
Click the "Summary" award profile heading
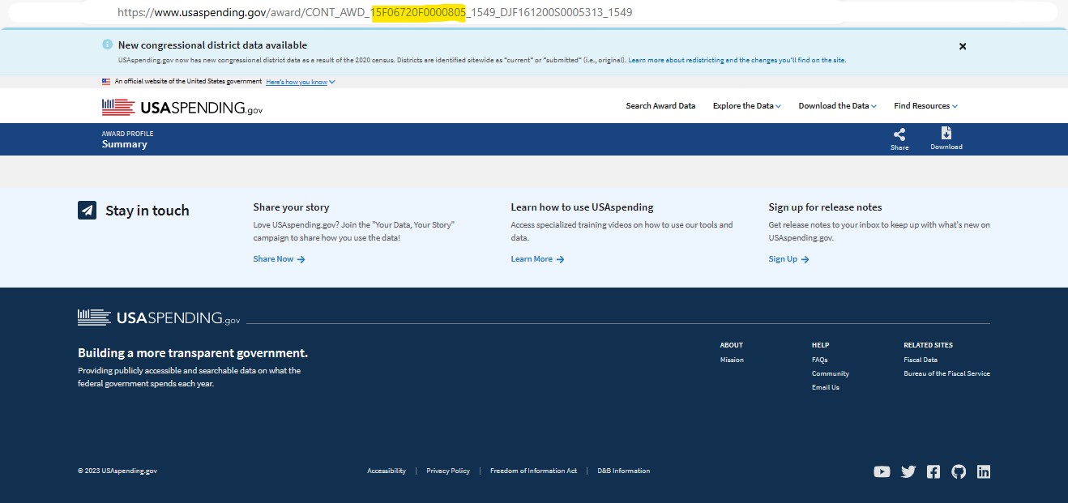pyautogui.click(x=125, y=144)
